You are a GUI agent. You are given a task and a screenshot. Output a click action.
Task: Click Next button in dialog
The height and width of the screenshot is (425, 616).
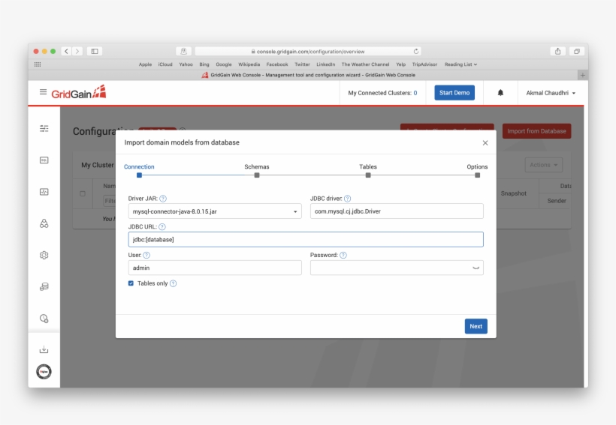coord(476,326)
